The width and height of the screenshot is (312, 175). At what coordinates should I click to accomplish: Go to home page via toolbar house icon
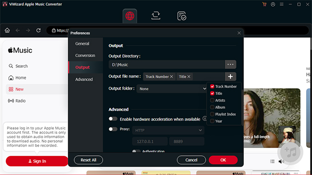pyautogui.click(x=7, y=30)
